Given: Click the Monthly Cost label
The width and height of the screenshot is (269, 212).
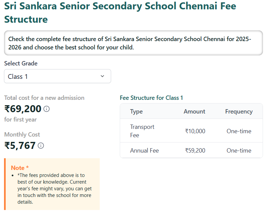Looking at the screenshot, I should (22, 134).
